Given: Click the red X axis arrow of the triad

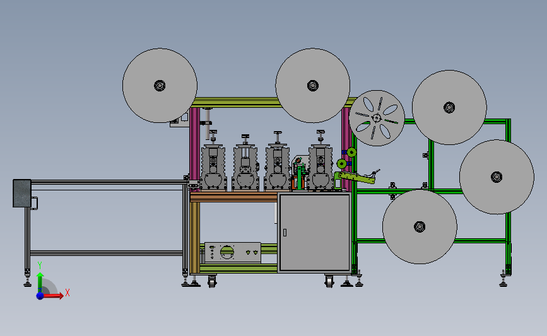Looking at the screenshot, I should (54, 296).
